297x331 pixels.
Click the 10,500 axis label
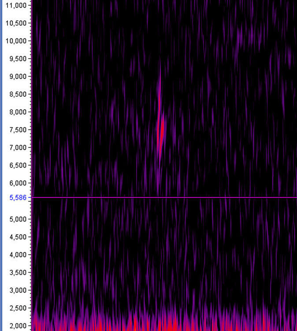click(16, 23)
